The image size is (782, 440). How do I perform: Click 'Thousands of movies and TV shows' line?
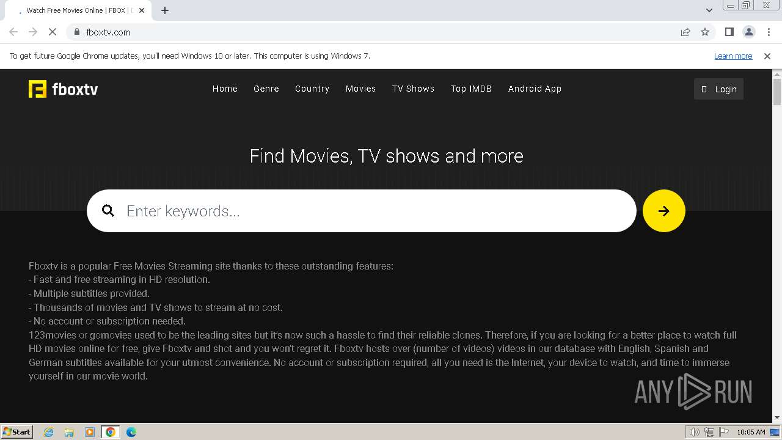(x=156, y=307)
